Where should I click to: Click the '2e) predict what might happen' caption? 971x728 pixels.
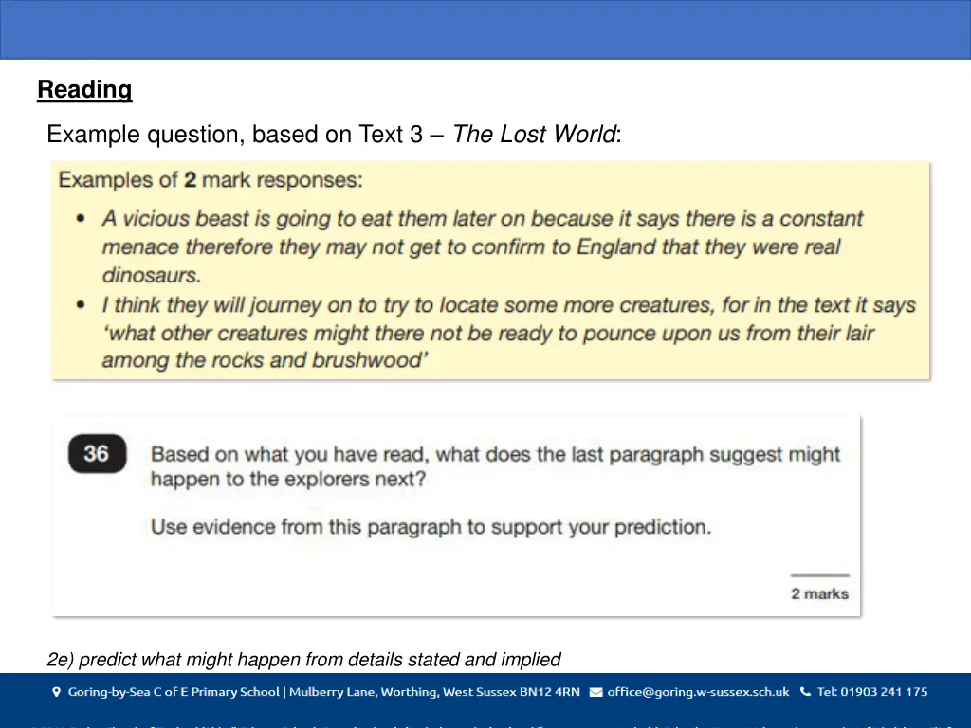coord(303,660)
